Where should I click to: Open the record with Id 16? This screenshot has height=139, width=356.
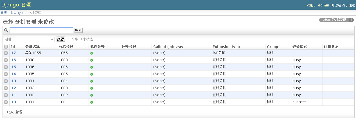click(x=13, y=60)
